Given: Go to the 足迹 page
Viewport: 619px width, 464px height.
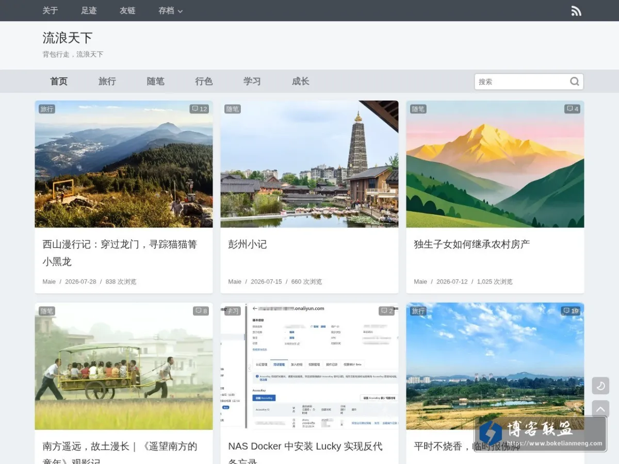Looking at the screenshot, I should click(89, 10).
